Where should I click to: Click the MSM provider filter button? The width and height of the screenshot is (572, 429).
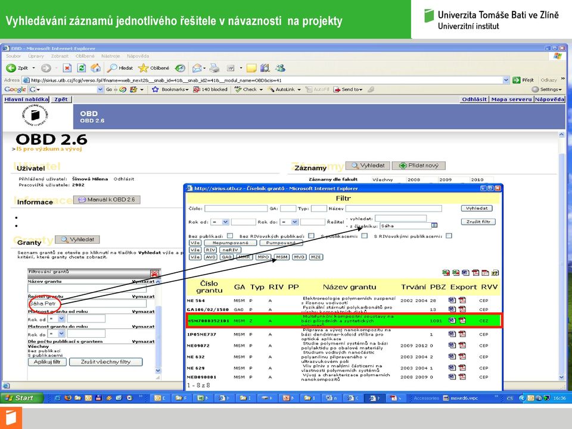282,257
